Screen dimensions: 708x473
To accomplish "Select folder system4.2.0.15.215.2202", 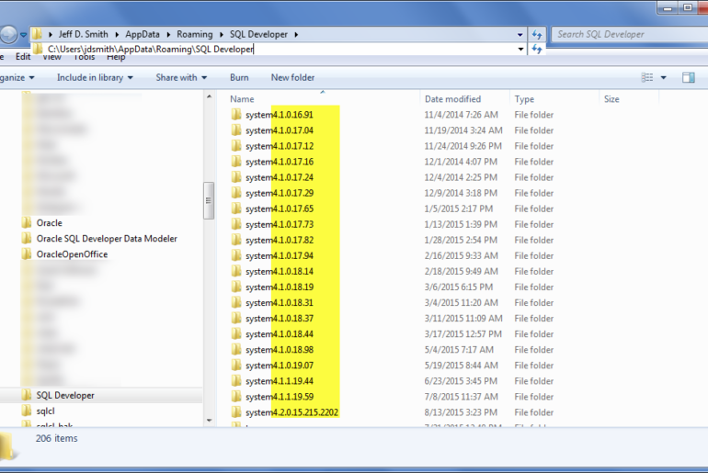I will coord(291,412).
